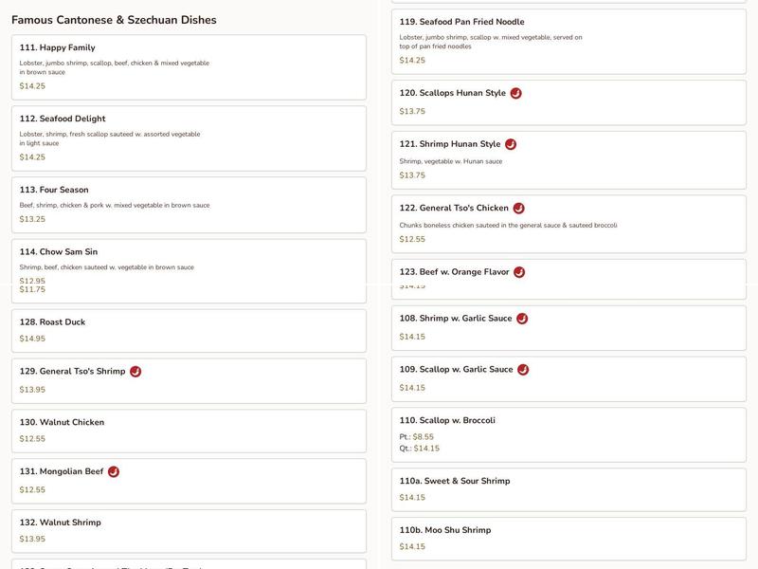Click spicy icon beside Shrimp Hunan Style
Image resolution: width=758 pixels, height=569 pixels.
coord(511,144)
